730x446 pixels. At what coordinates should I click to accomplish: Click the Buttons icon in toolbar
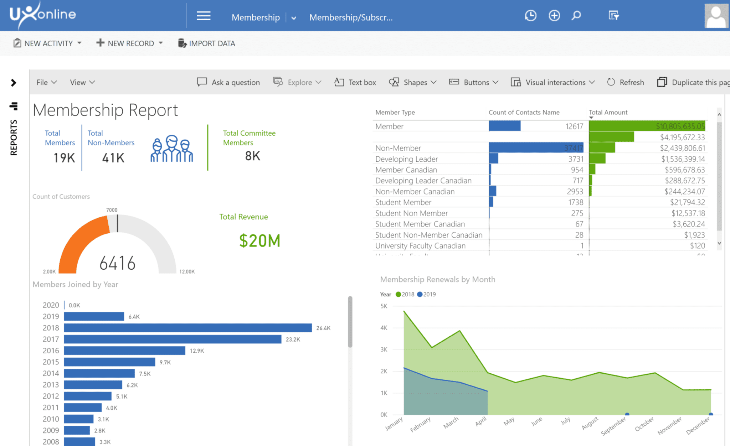pyautogui.click(x=454, y=82)
